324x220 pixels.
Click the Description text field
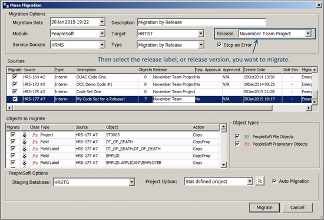[x=201, y=22]
